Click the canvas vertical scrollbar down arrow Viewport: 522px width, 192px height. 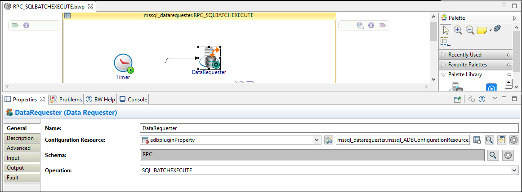(433, 79)
